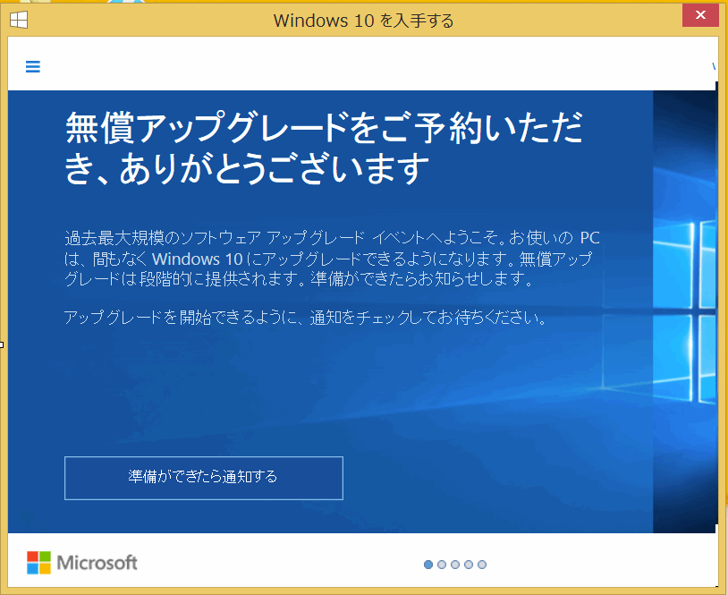Select the first page indicator dot
Image resolution: width=728 pixels, height=595 pixels.
pyautogui.click(x=428, y=565)
